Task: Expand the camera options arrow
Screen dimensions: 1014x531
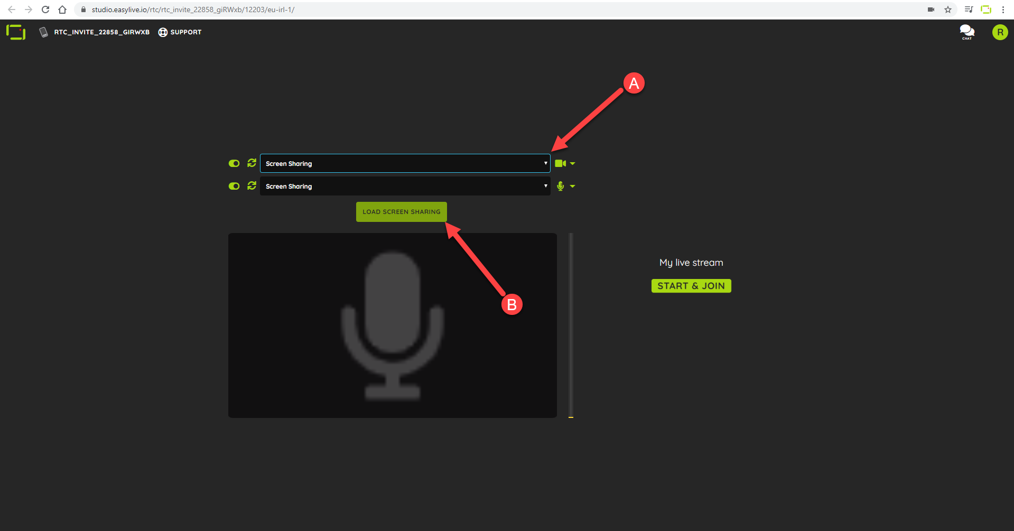Action: pos(573,164)
